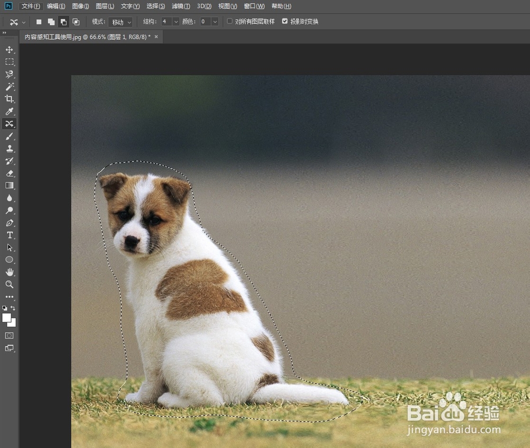Select the Clone Stamp tool

coord(10,149)
